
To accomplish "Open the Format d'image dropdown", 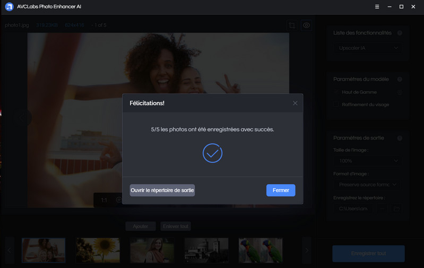I will [369, 185].
